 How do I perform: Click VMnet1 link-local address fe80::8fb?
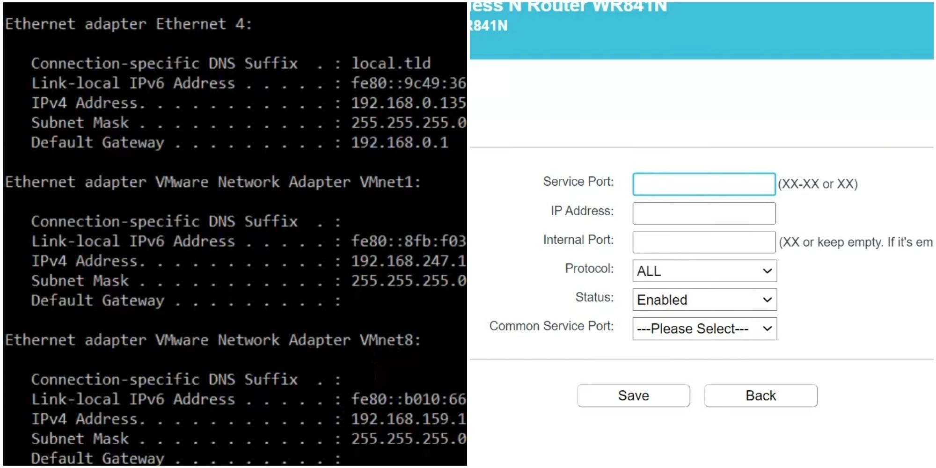pos(409,241)
